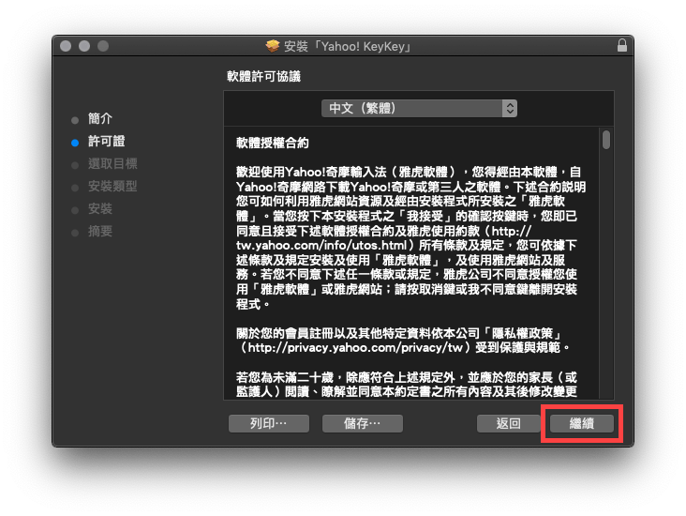
Task: Select the 摘要 step in sidebar
Action: pos(100,232)
